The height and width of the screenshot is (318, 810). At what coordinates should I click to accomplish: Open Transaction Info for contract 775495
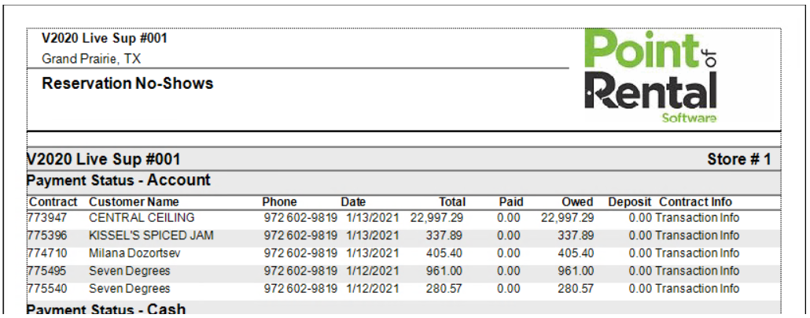[x=697, y=272]
